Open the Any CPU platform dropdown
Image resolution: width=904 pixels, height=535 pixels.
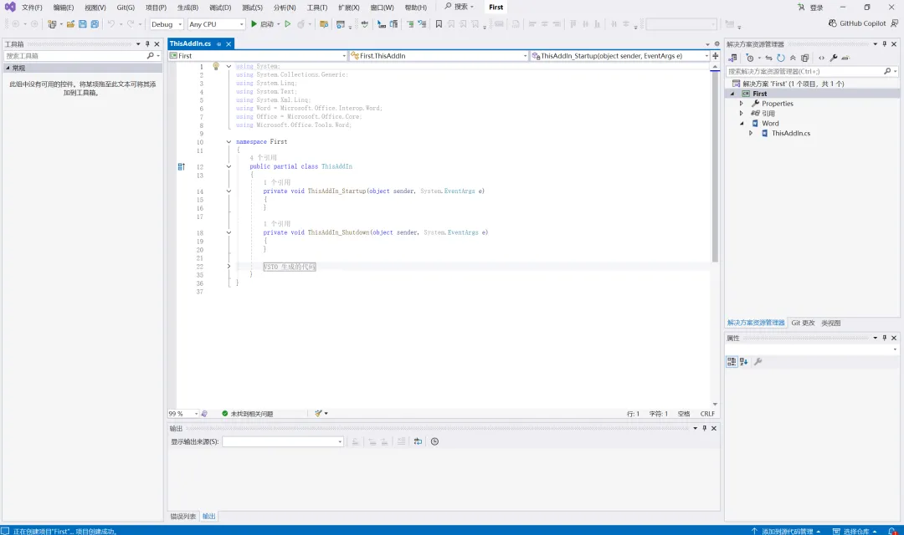point(216,24)
